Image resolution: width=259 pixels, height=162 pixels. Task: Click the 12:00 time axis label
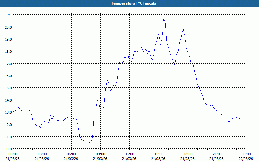[129, 154]
